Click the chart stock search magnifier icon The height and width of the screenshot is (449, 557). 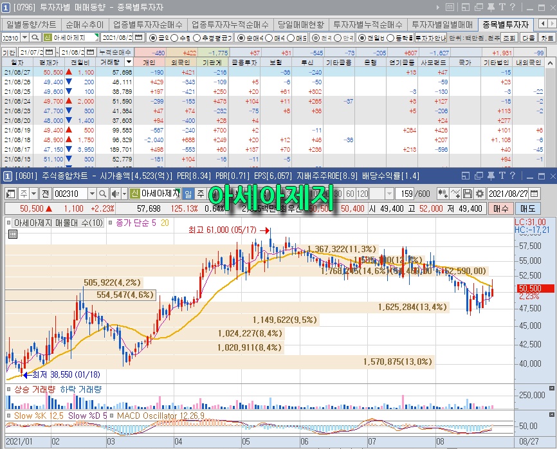click(x=102, y=194)
